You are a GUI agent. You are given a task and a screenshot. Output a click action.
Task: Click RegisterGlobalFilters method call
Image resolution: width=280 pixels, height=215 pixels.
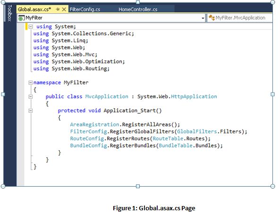click(142, 131)
